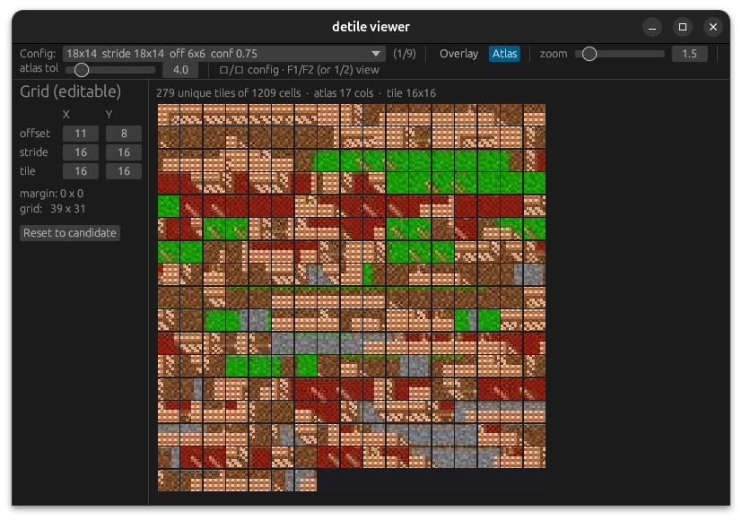Click the zoom value field 1.5
Screen dimensions: 742x520
tap(689, 54)
